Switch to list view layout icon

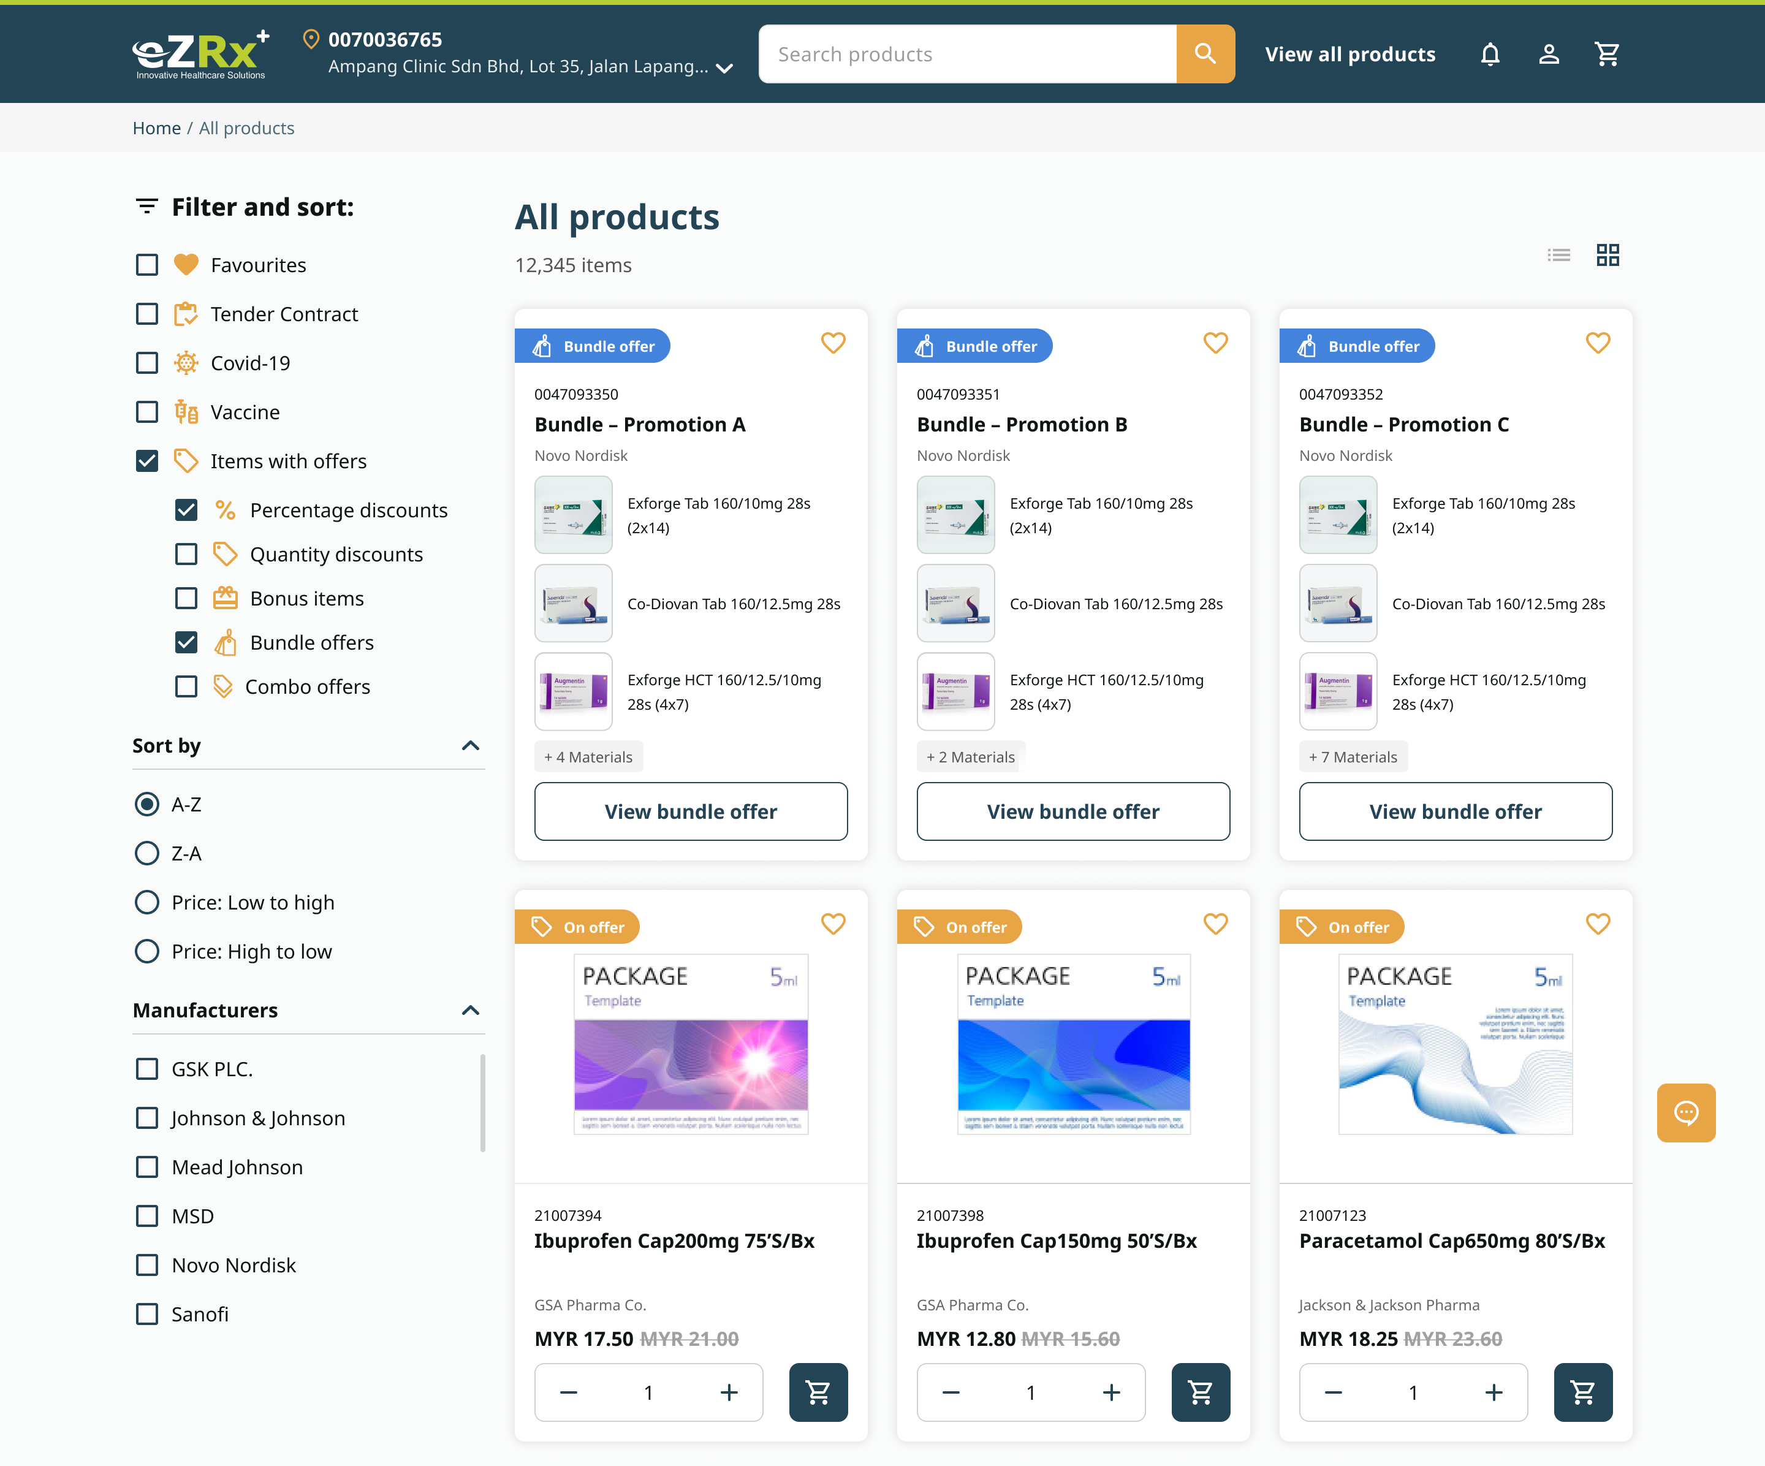(x=1558, y=255)
